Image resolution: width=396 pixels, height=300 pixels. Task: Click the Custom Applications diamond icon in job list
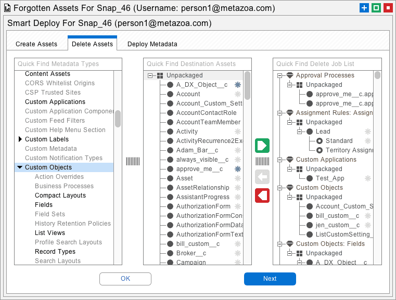290,160
